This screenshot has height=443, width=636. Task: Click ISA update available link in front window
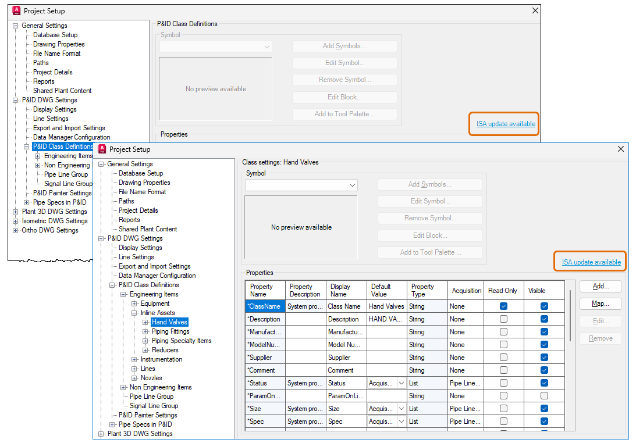pyautogui.click(x=591, y=262)
